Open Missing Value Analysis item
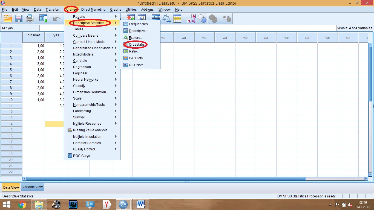This screenshot has width=374, height=210. point(92,130)
